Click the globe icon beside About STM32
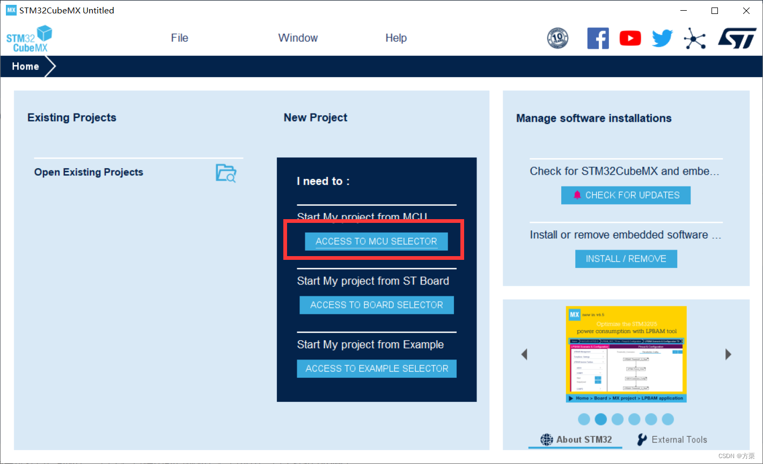 click(x=546, y=440)
